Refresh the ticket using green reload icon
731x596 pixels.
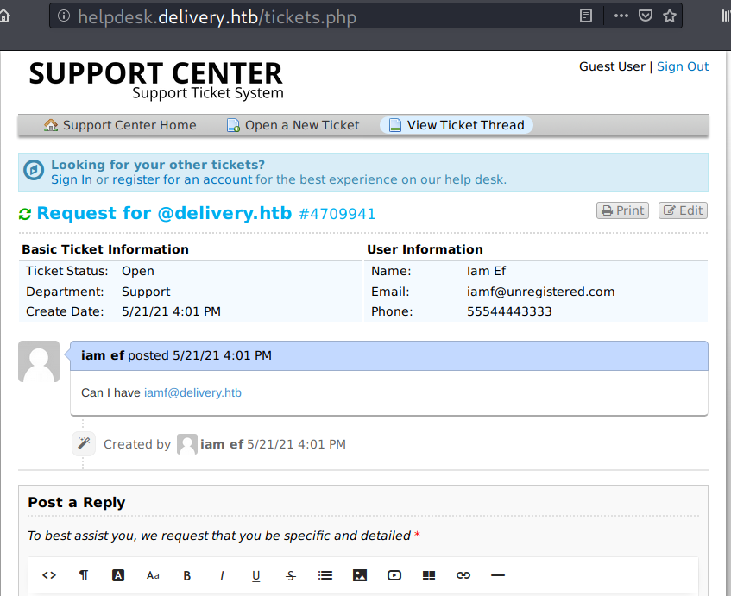coord(25,214)
